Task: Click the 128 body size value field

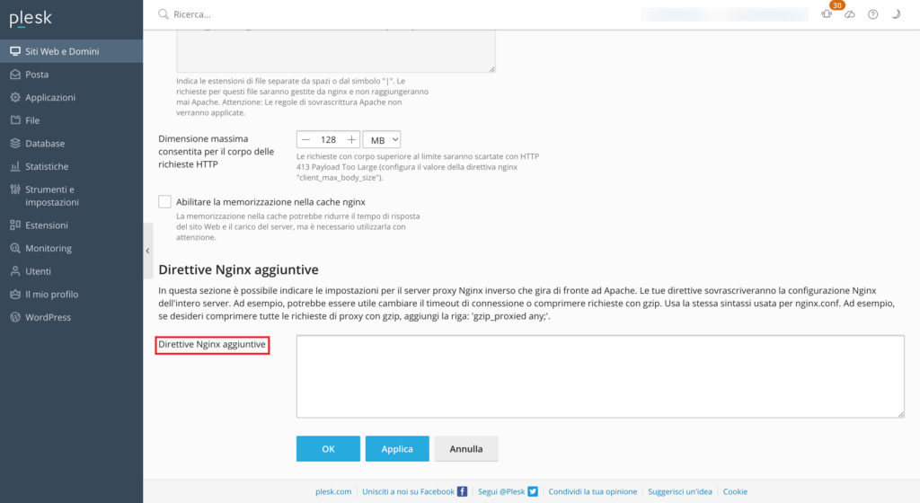Action: pyautogui.click(x=328, y=139)
